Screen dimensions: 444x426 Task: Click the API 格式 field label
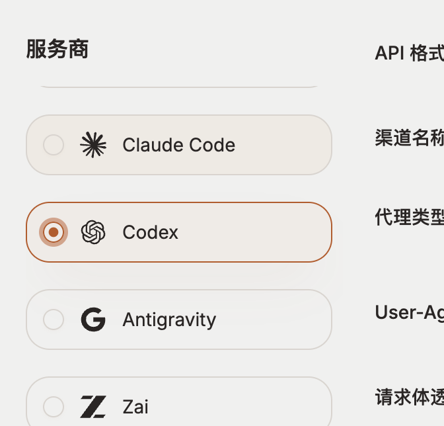410,53
